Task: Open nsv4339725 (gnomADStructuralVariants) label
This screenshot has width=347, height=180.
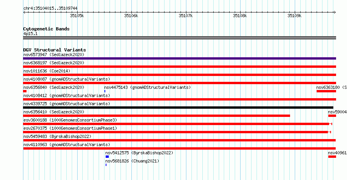Action: pos(67,104)
